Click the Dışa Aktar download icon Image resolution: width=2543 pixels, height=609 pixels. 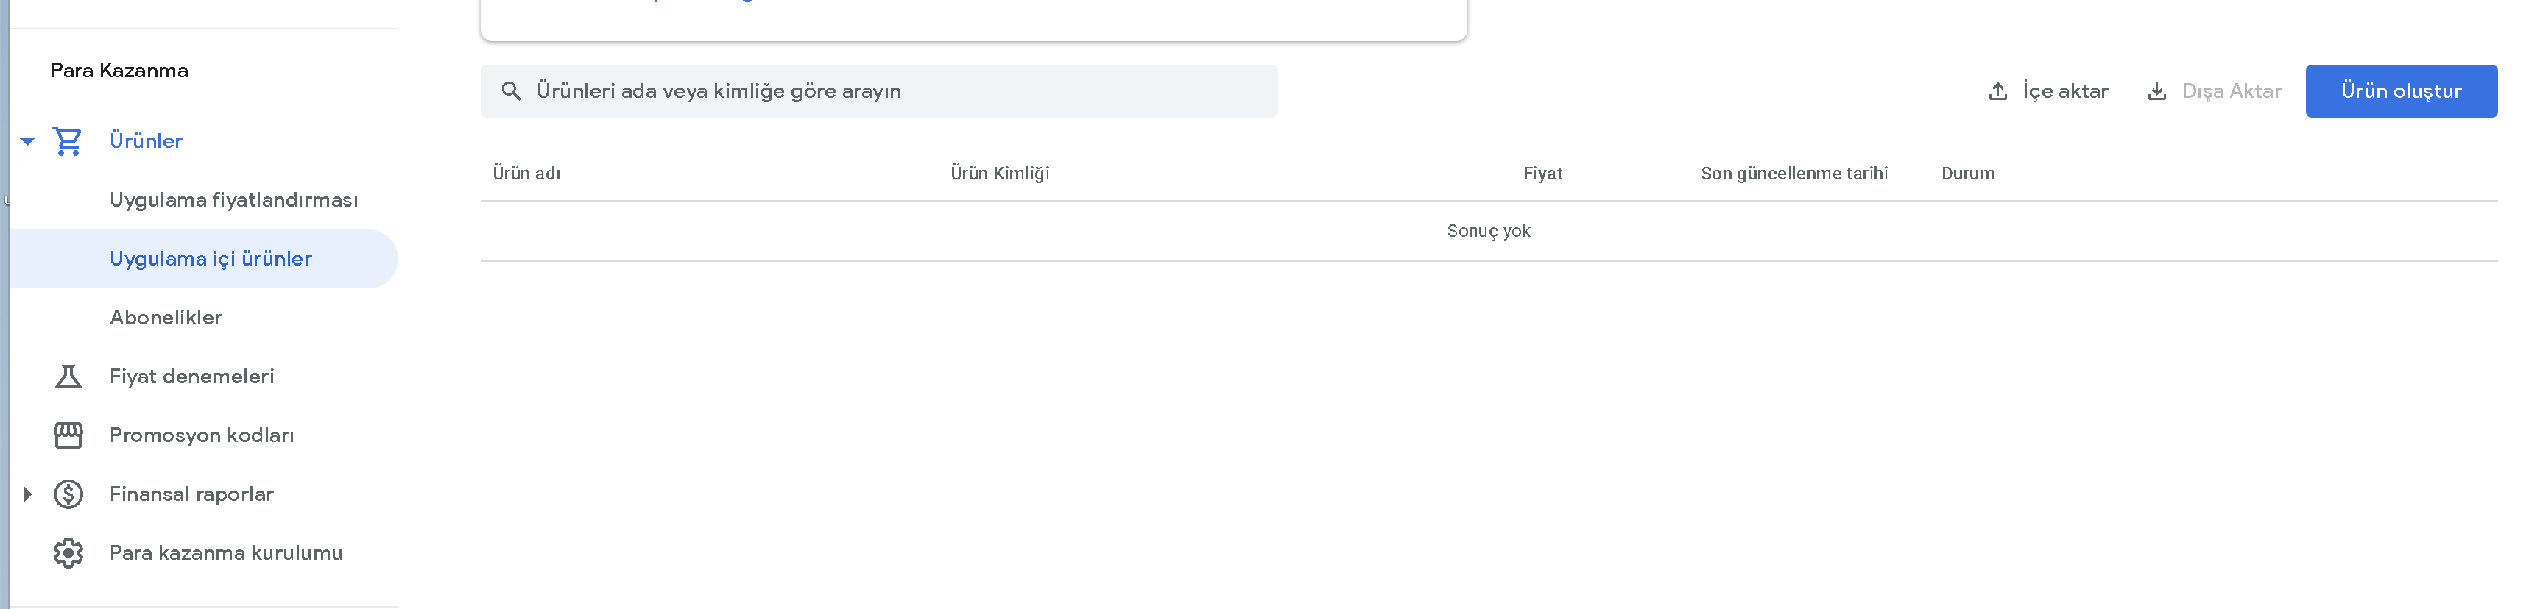pos(2156,92)
